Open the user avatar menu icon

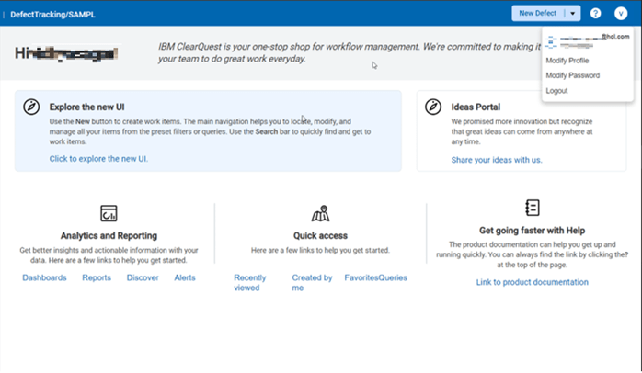pyautogui.click(x=621, y=14)
